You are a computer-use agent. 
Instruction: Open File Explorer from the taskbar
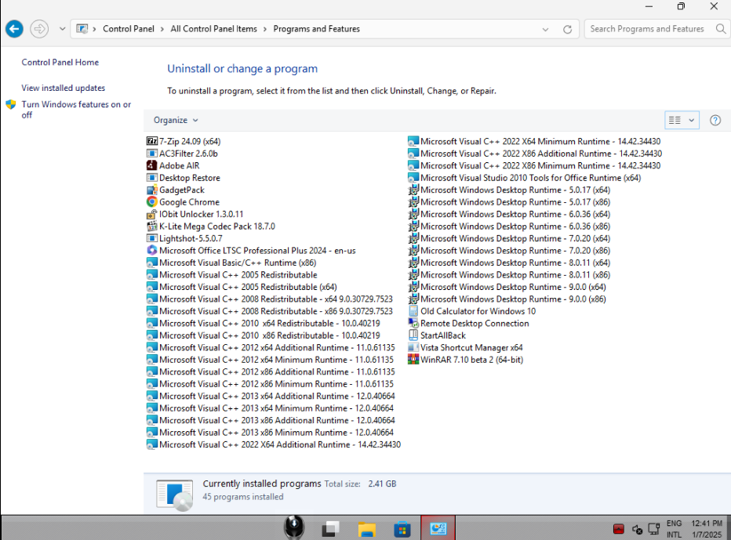coord(367,529)
